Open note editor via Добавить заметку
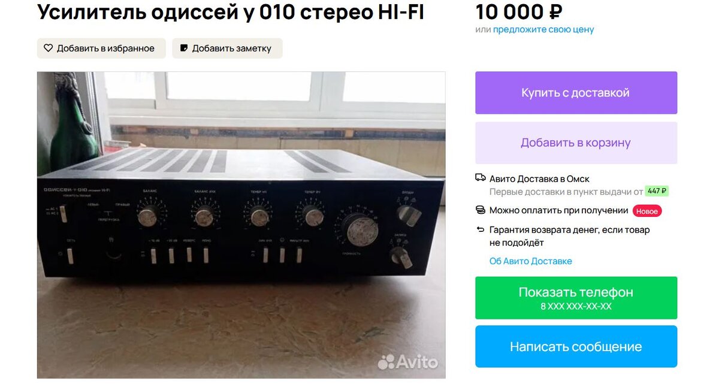This screenshot has width=719, height=384. pos(227,49)
